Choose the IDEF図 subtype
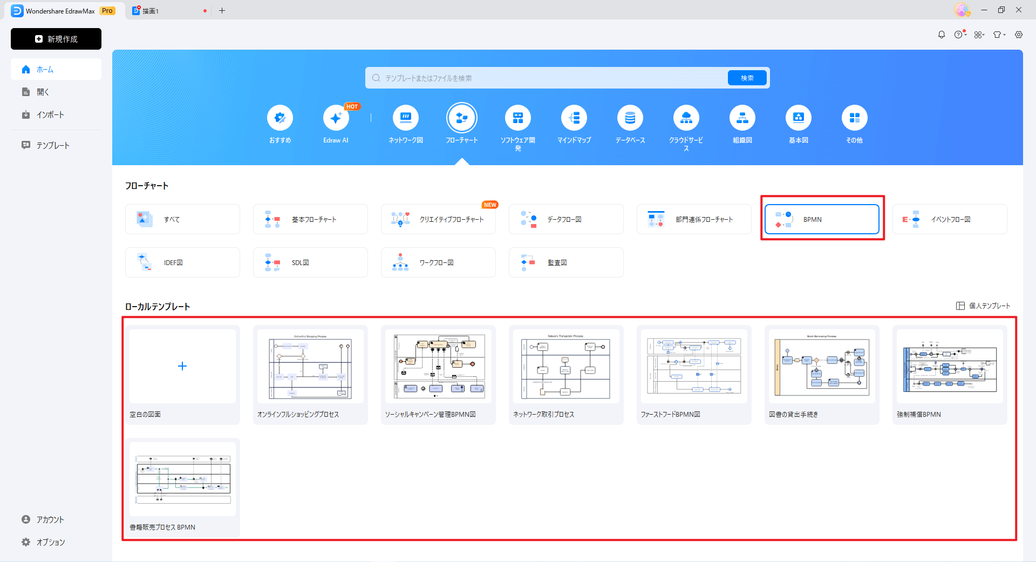Image resolution: width=1036 pixels, height=562 pixels. 182,262
